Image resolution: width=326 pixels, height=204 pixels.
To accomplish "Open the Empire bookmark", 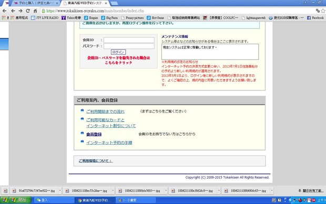I will click(91, 18).
